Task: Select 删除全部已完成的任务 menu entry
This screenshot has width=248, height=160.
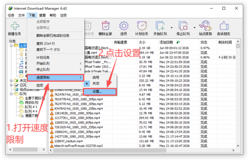Action: point(53,36)
